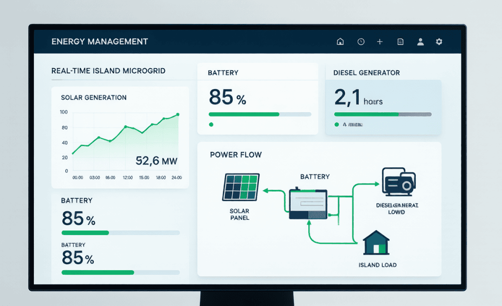Click the solar generation line chart

pos(125,141)
